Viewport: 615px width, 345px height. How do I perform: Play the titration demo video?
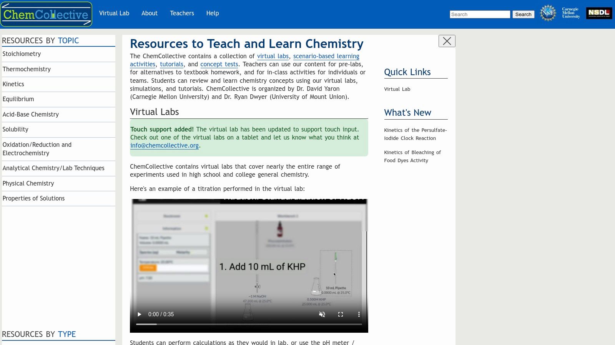tap(139, 314)
